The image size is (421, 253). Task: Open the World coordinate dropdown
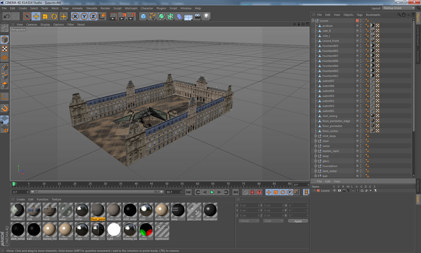[249, 221]
